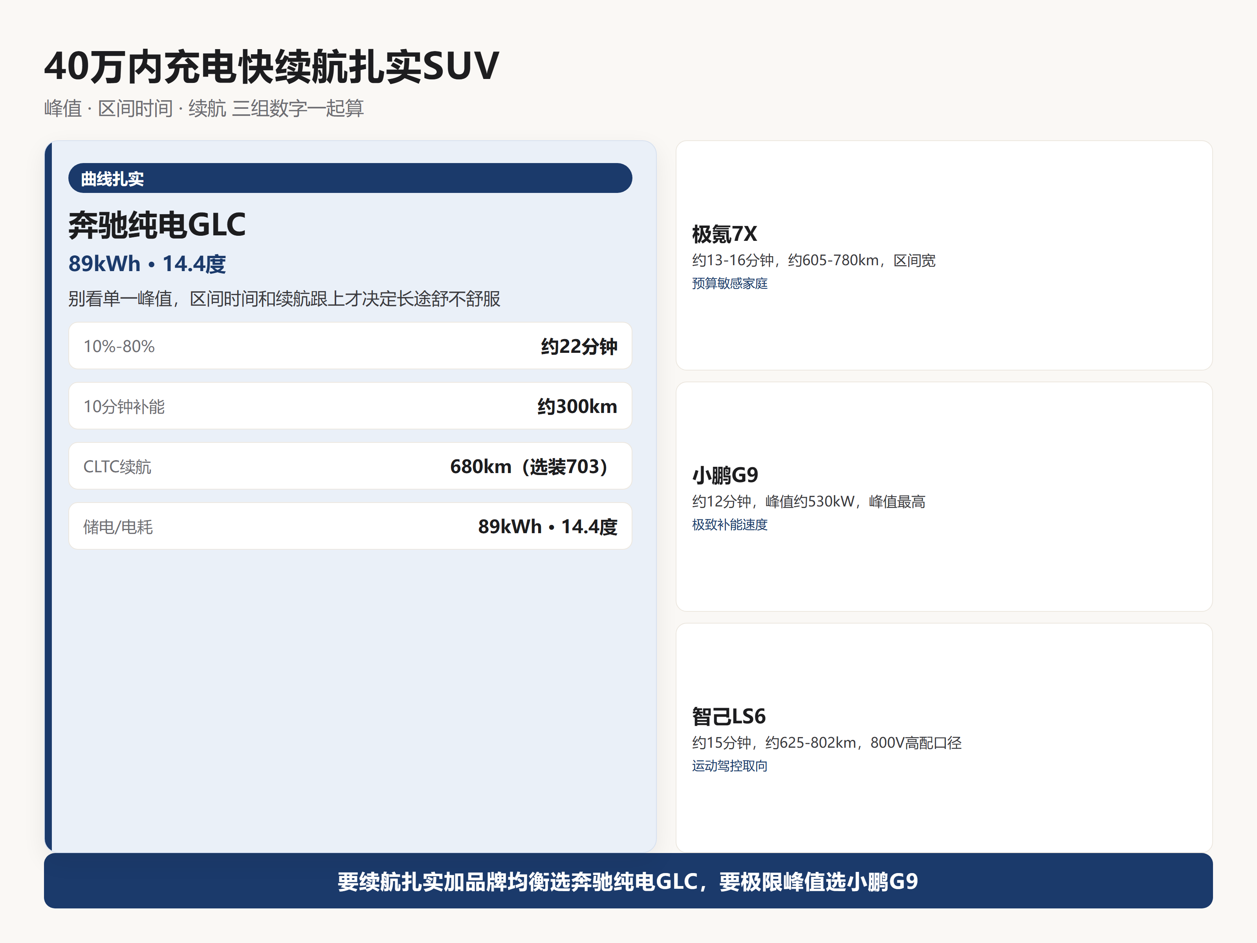The width and height of the screenshot is (1257, 943).
Task: Click the 曲线扎实 badge
Action: point(350,178)
